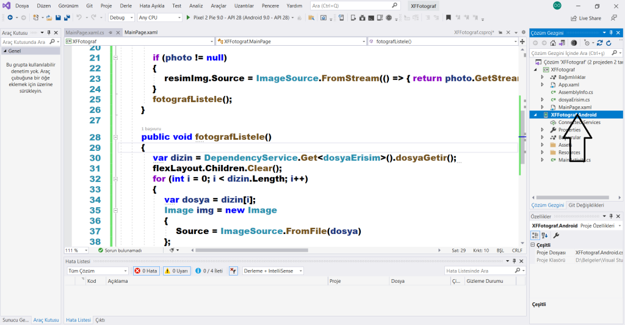Screen dimensions: 625x325
Task: Expand the dosyaErisim.cs tree node
Action: (x=543, y=100)
